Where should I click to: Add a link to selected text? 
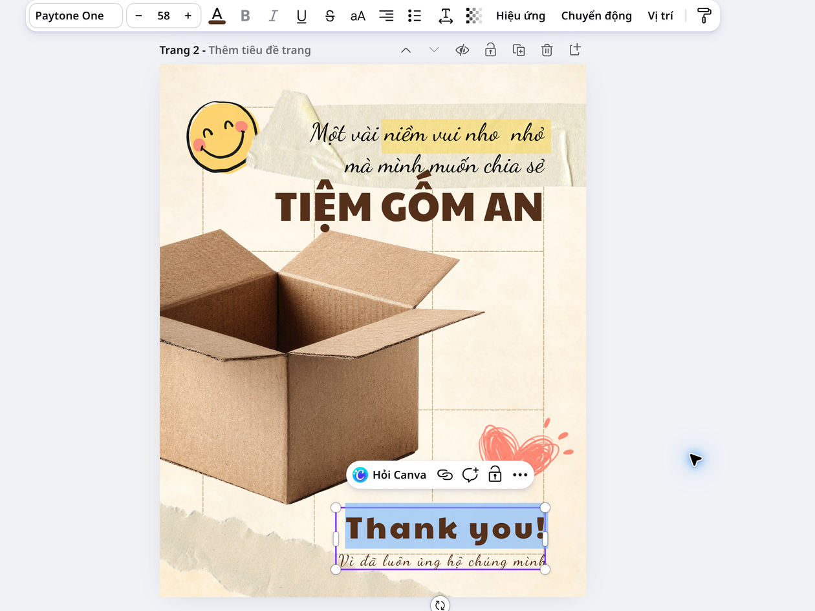(x=445, y=475)
